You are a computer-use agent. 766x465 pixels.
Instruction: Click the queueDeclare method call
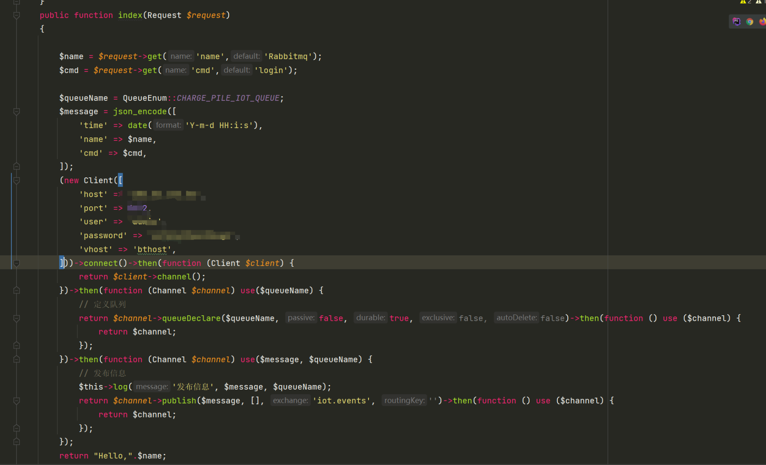point(191,318)
